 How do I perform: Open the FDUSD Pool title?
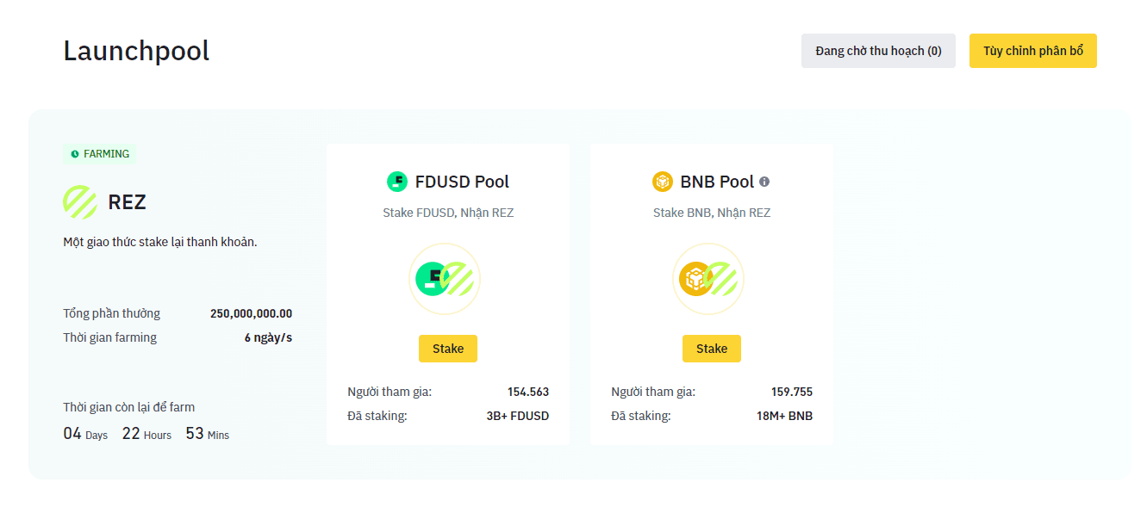(x=462, y=182)
